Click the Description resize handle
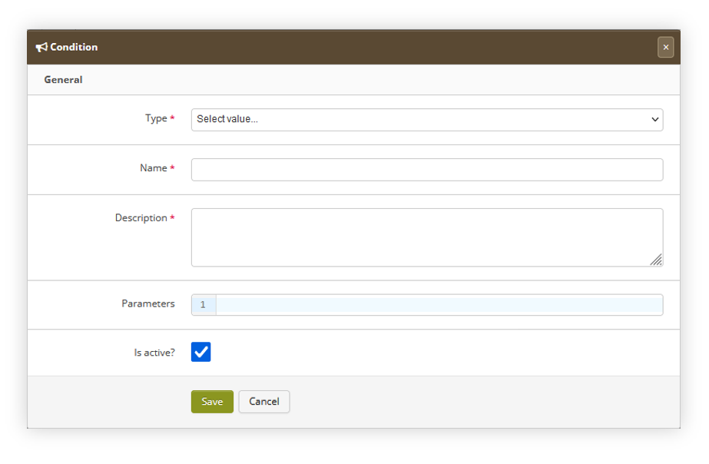709x464 pixels. pos(657,260)
